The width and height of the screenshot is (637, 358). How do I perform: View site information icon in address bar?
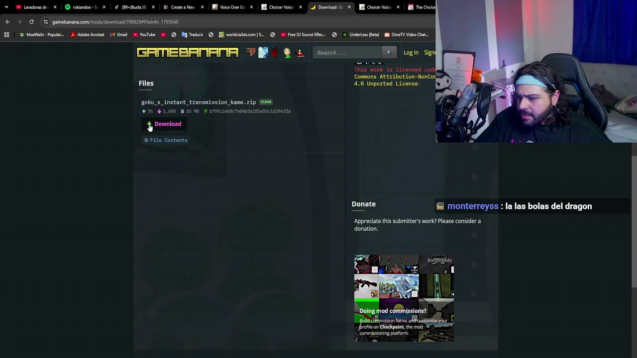click(45, 22)
